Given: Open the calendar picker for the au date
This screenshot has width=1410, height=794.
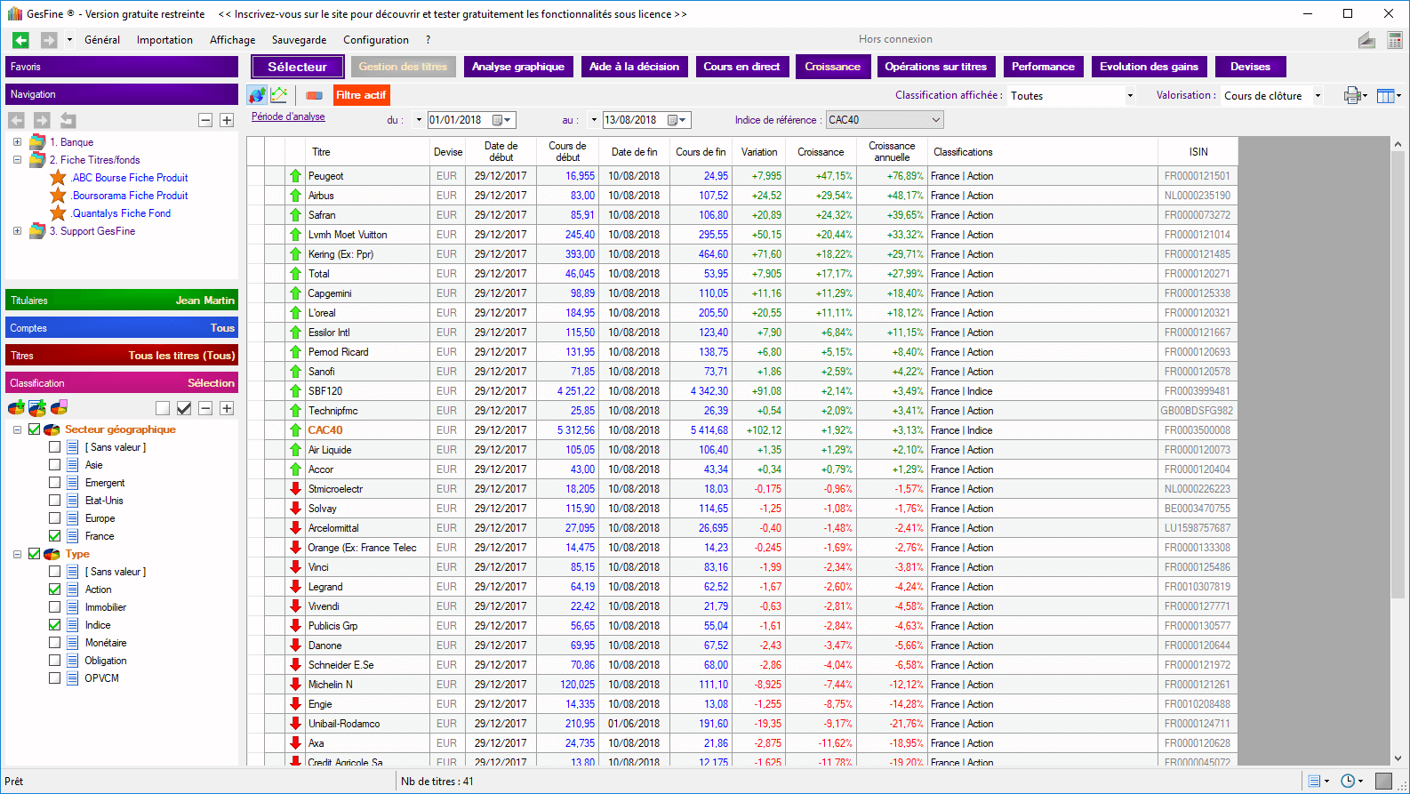Looking at the screenshot, I should click(677, 120).
